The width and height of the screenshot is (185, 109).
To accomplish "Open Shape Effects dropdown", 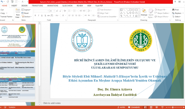I will (x=162, y=16).
